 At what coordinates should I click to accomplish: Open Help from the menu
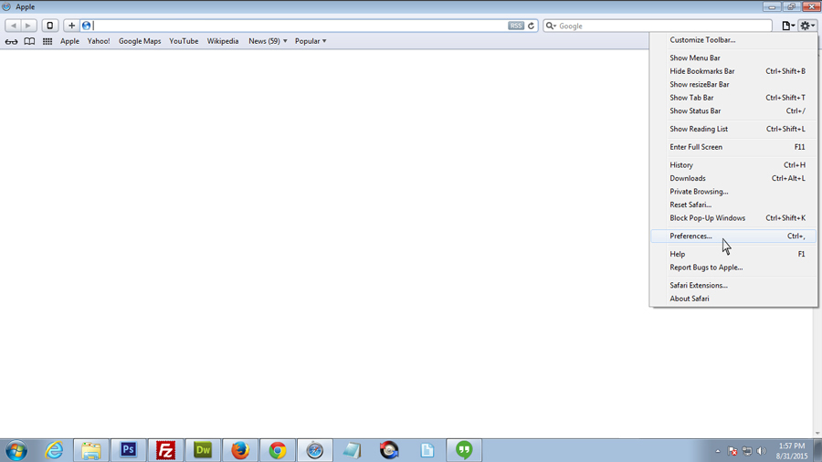pos(733,254)
